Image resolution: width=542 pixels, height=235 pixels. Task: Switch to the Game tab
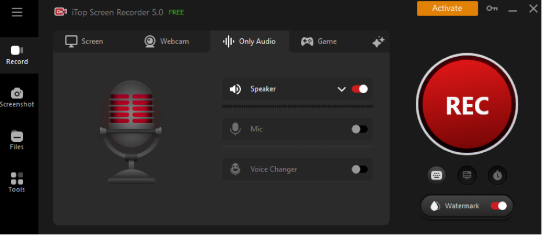point(318,42)
